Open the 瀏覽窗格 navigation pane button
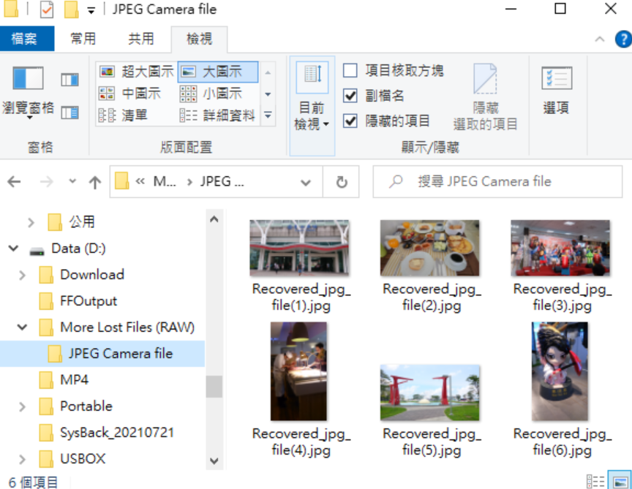 (29, 93)
